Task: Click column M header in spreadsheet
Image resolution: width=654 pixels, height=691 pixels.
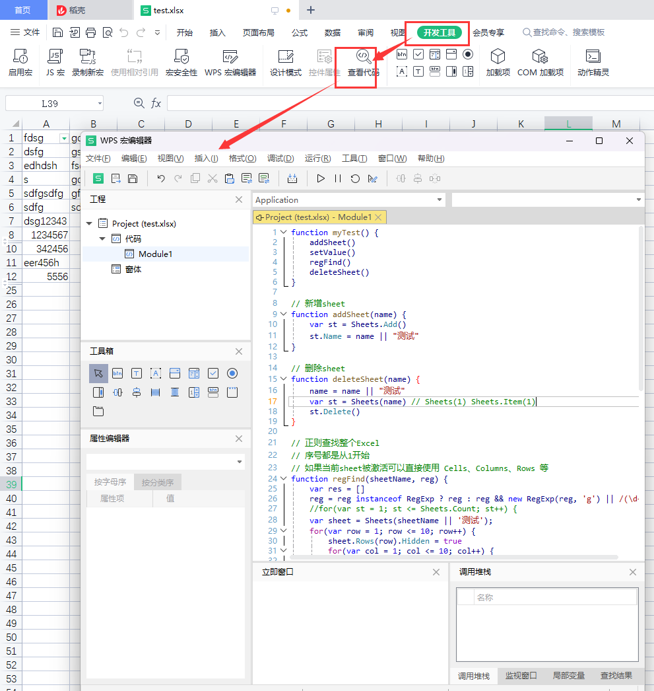Action: [x=616, y=124]
